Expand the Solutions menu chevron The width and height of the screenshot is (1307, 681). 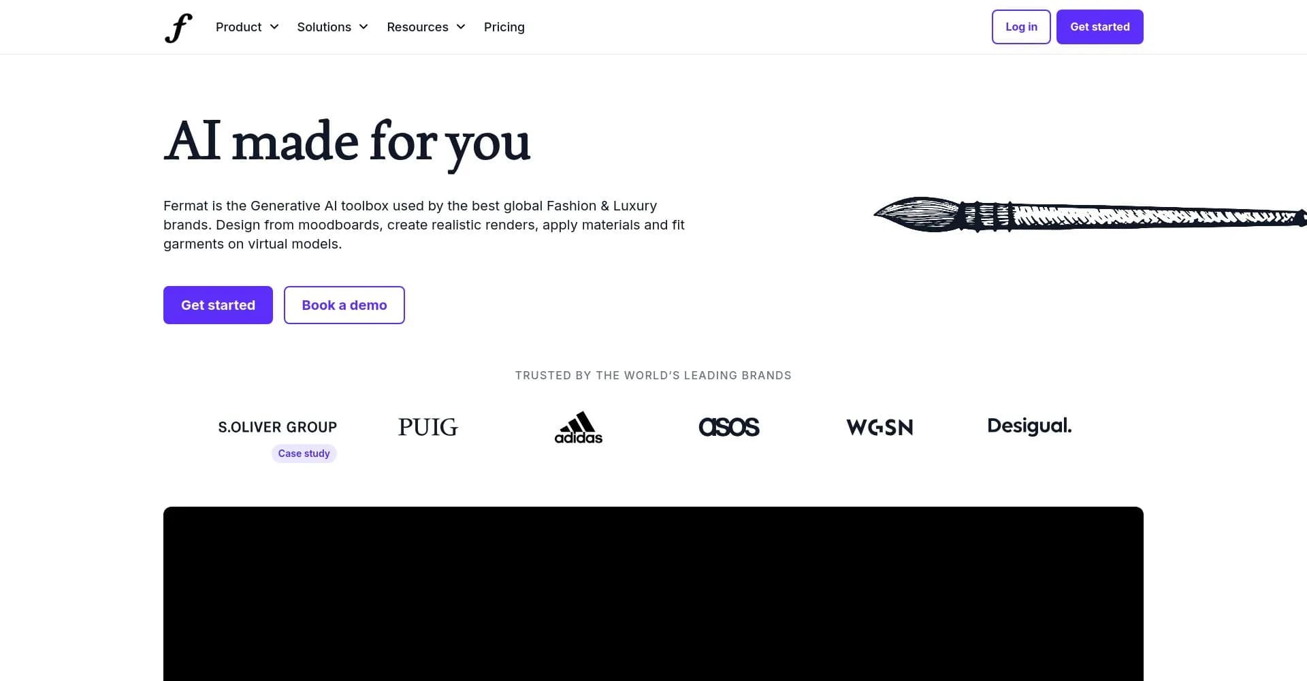364,27
